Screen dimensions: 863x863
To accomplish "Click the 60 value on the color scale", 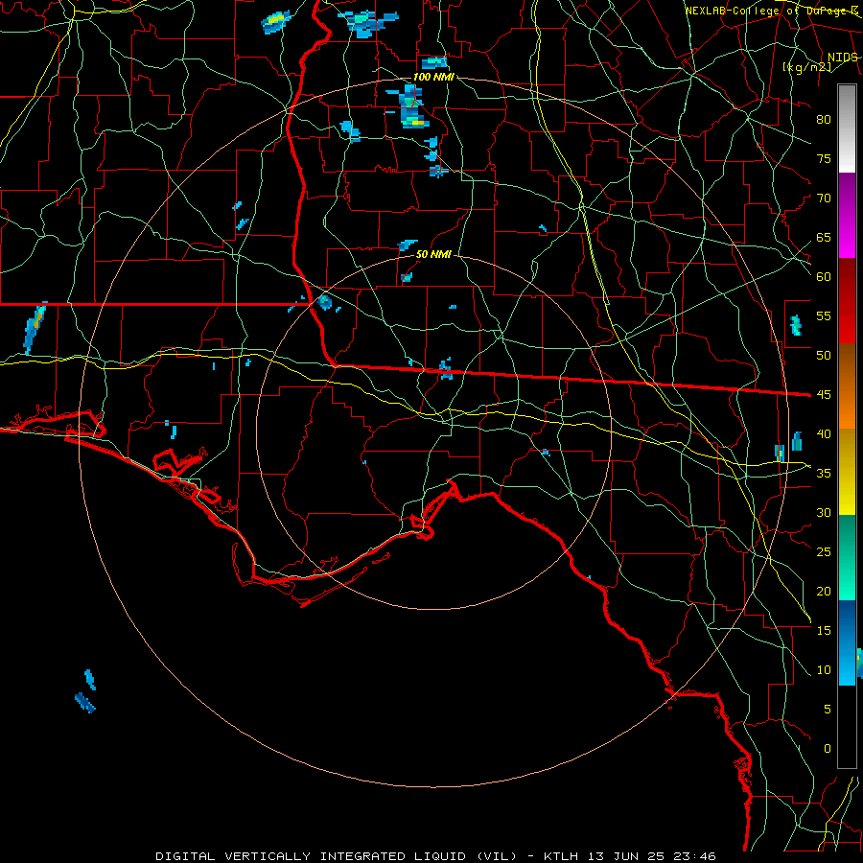I will coord(824,277).
